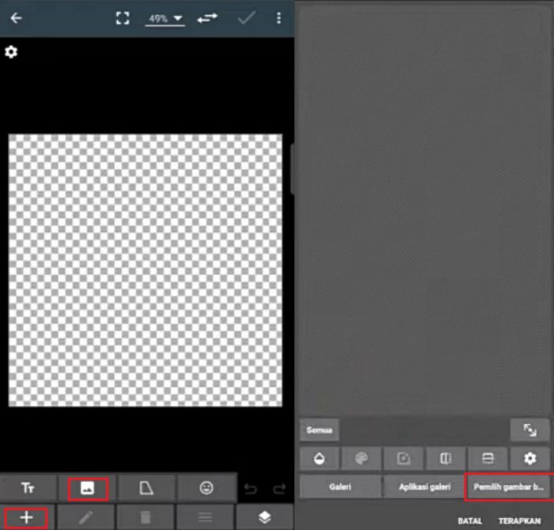This screenshot has width=554, height=530.
Task: Redo the last action
Action: pos(279,489)
